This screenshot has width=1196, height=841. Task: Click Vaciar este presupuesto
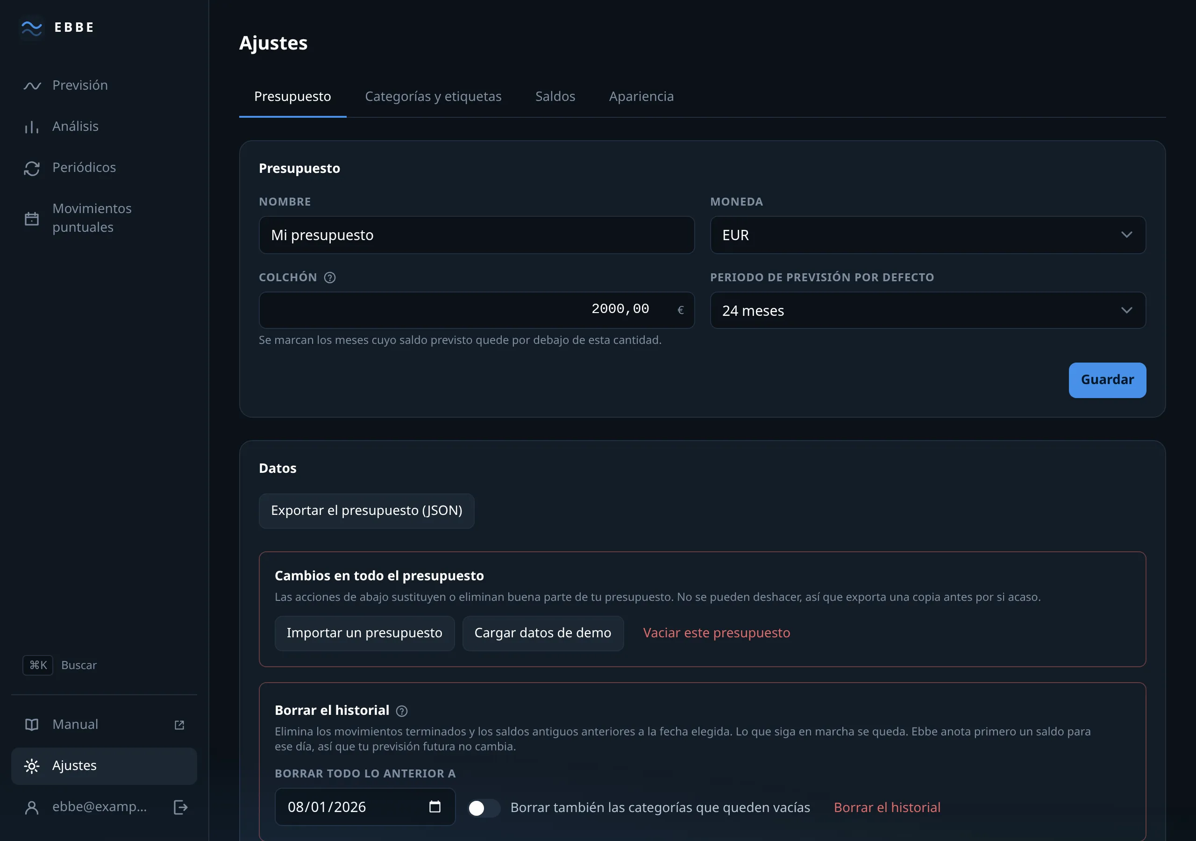[716, 633]
